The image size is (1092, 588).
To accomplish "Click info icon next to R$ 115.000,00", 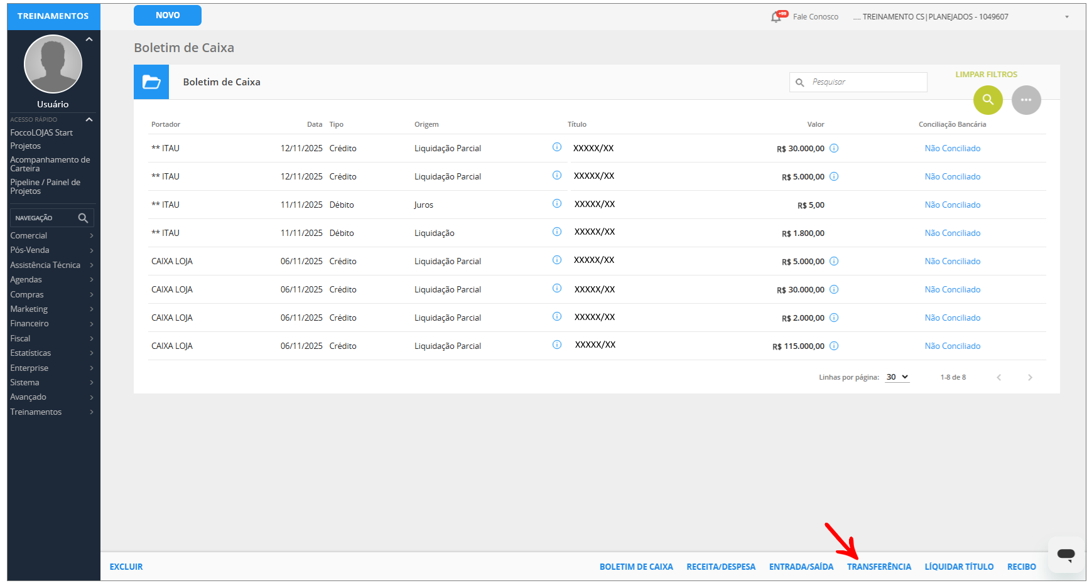I will [x=834, y=346].
